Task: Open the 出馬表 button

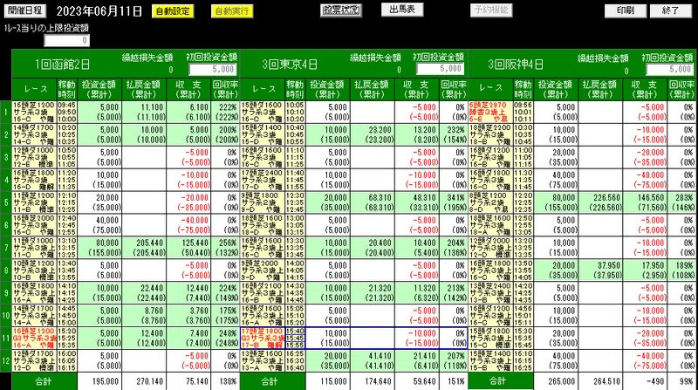Action: (402, 10)
